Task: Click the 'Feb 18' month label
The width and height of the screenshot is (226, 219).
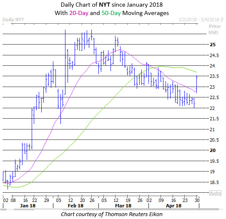Action: 75,206
